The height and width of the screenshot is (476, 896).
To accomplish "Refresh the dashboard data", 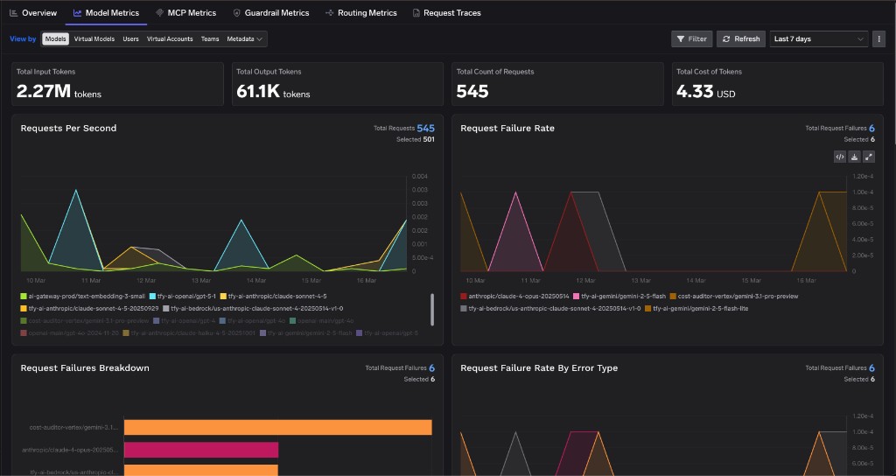I will (740, 38).
